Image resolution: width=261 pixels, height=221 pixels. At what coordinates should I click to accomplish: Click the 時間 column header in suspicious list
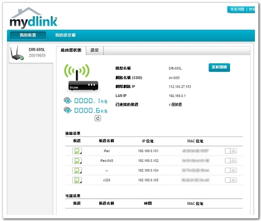click(x=148, y=203)
